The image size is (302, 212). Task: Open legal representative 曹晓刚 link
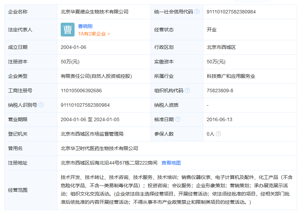[85, 26]
